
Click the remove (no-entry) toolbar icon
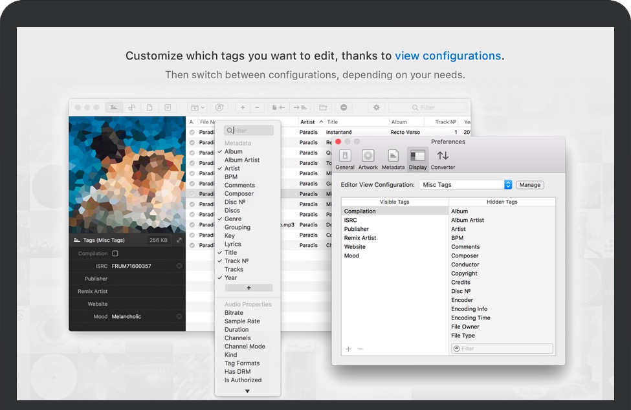(344, 107)
